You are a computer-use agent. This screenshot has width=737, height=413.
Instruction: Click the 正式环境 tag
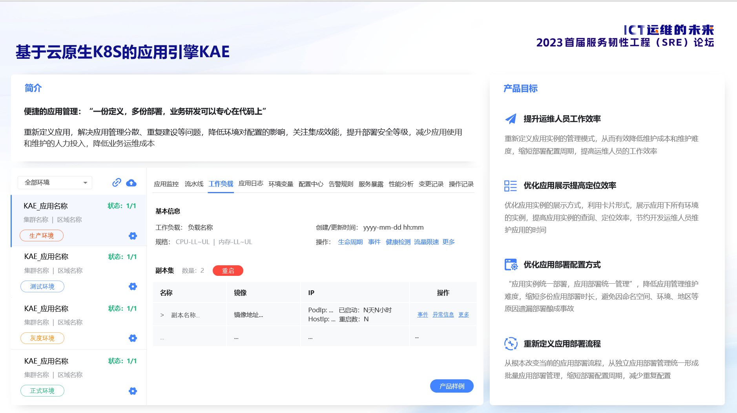[x=42, y=391]
